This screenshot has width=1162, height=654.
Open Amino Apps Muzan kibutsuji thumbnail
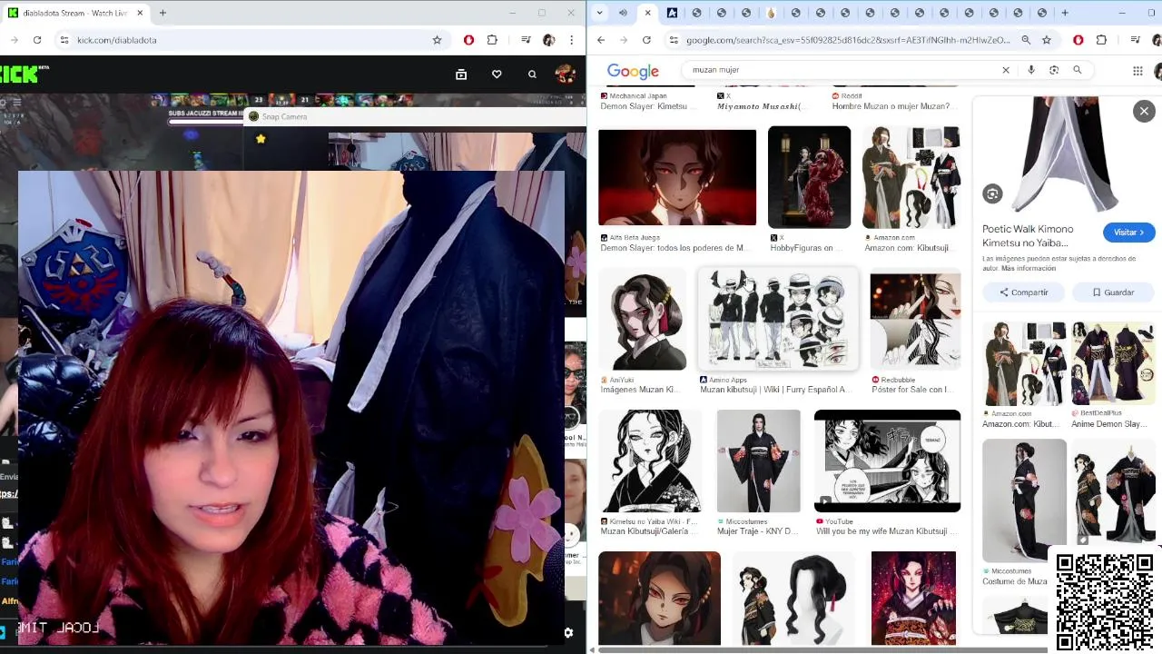point(778,319)
